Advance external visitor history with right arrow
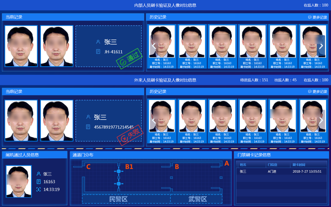Image resolution: width=331 pixels, height=207 pixels. pyautogui.click(x=321, y=120)
